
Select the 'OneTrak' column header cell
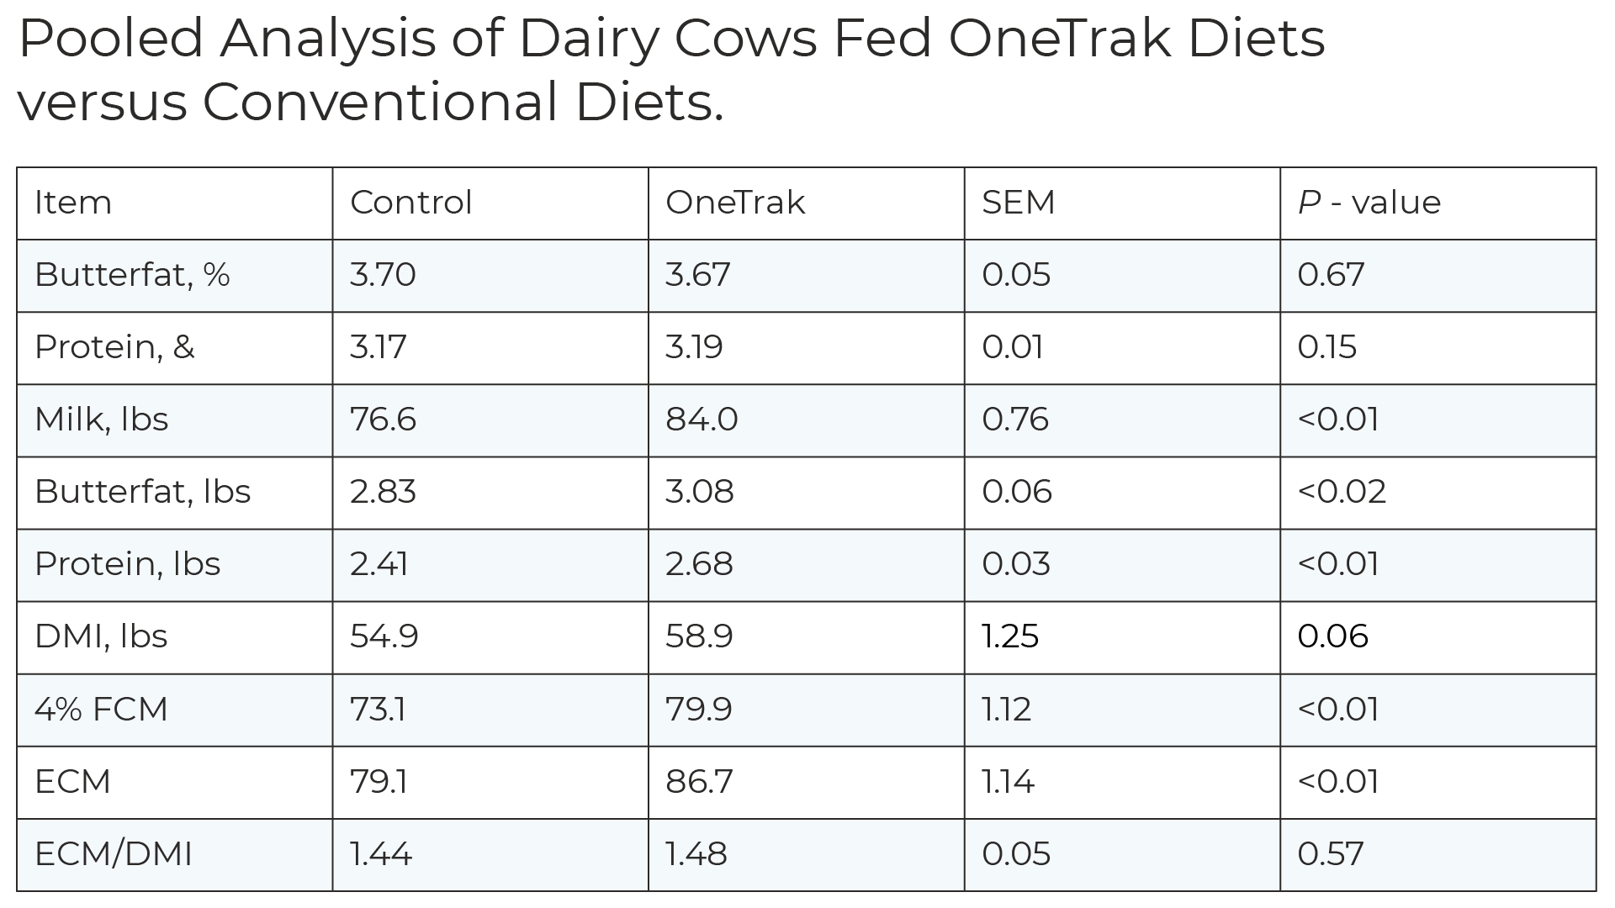735,203
